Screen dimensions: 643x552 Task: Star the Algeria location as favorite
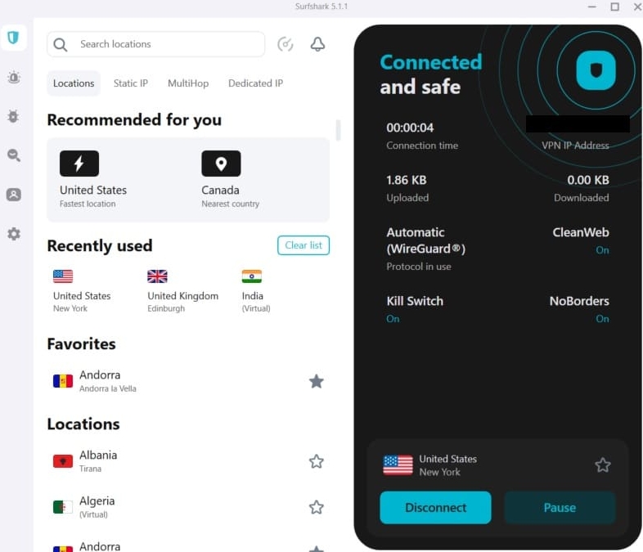point(317,507)
